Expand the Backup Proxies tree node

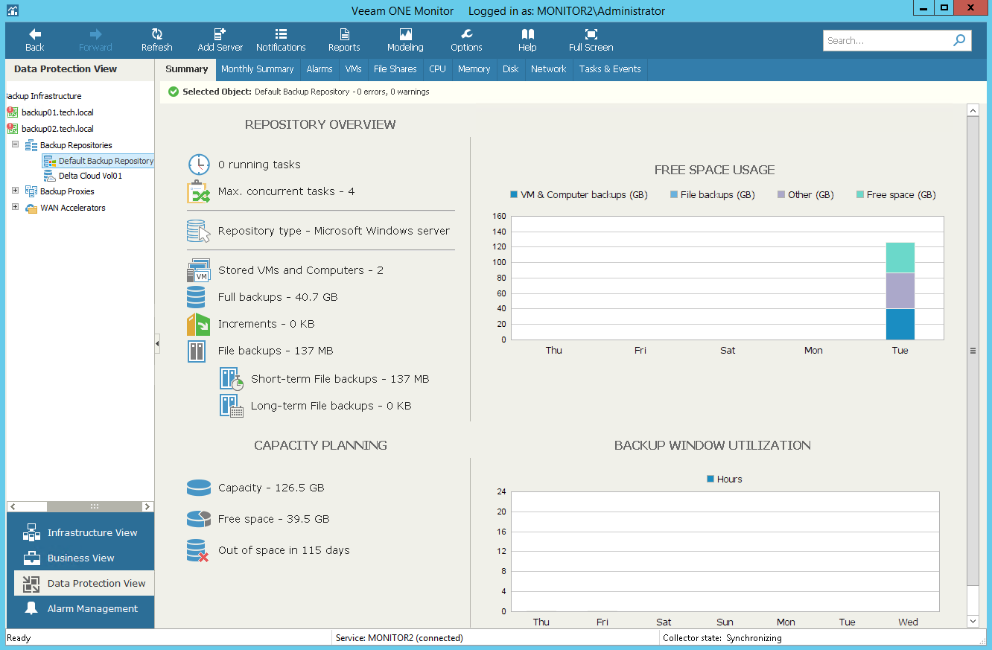point(15,191)
